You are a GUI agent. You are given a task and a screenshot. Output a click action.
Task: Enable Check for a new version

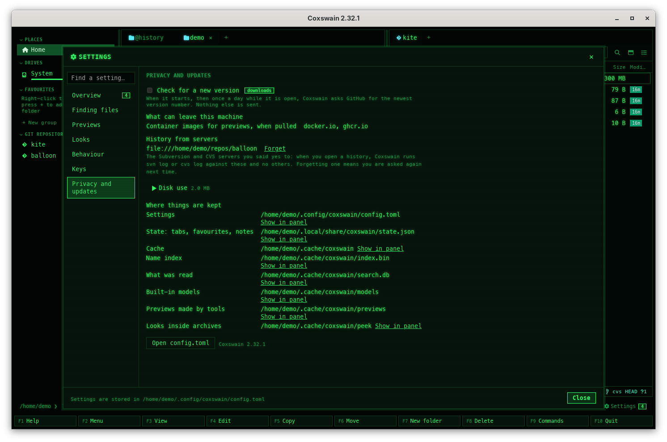click(x=150, y=91)
